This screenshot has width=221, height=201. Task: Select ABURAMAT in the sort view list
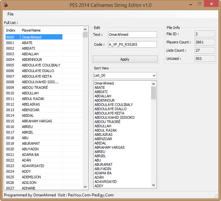pos(103,164)
